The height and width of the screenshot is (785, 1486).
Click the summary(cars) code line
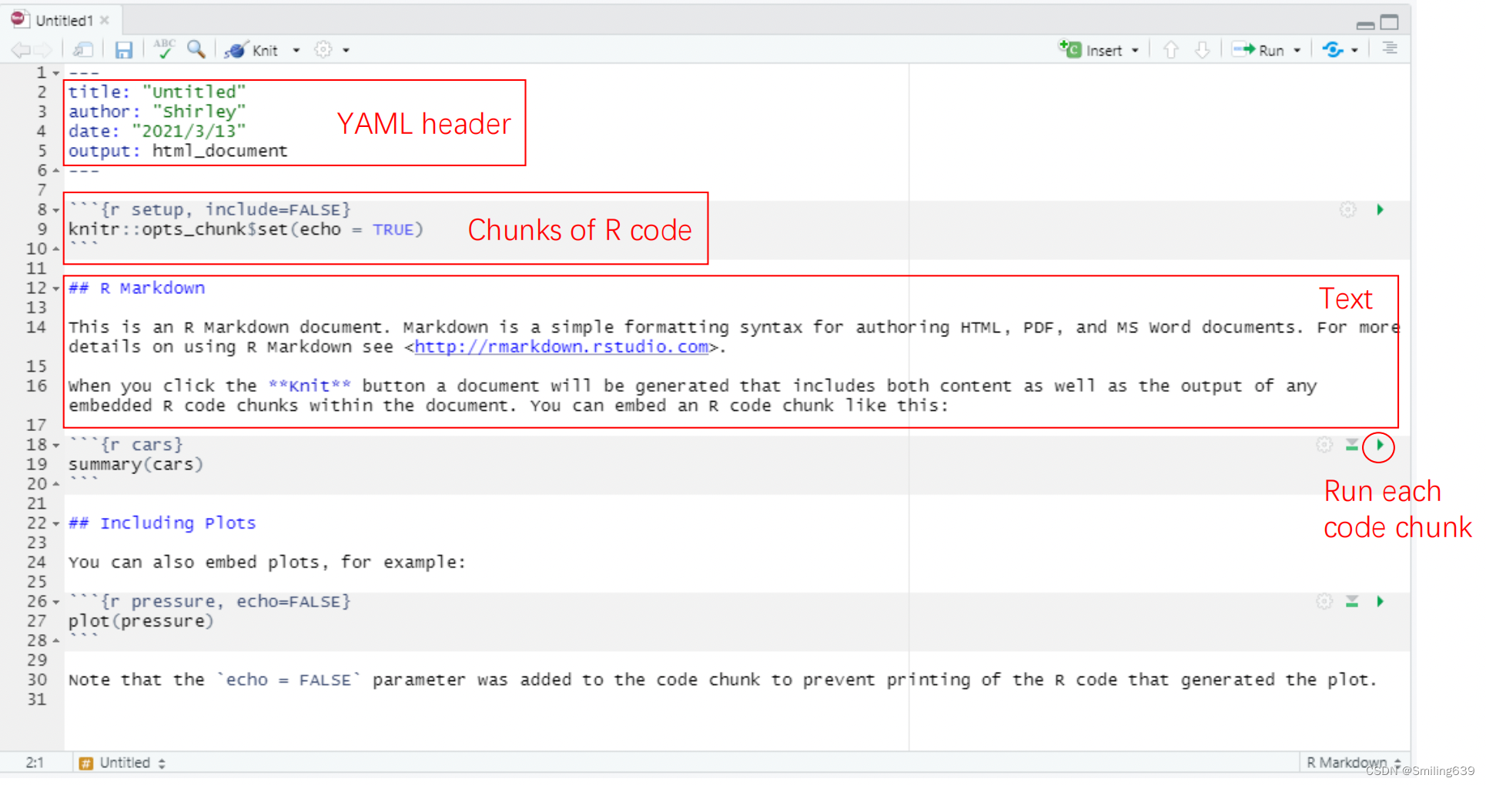click(136, 465)
